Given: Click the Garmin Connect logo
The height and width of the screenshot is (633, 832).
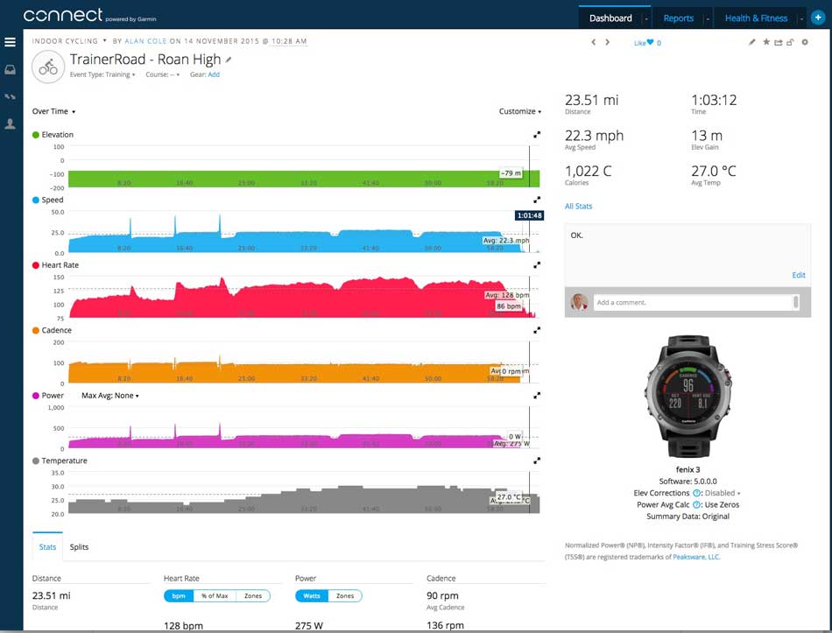Looking at the screenshot, I should click(89, 16).
